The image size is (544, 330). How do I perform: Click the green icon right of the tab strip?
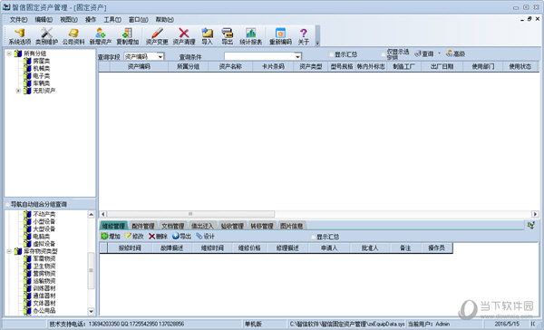point(530,225)
